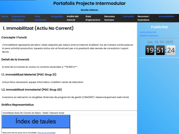Open the Accessibilitat page
179x134 pixels.
point(166,17)
